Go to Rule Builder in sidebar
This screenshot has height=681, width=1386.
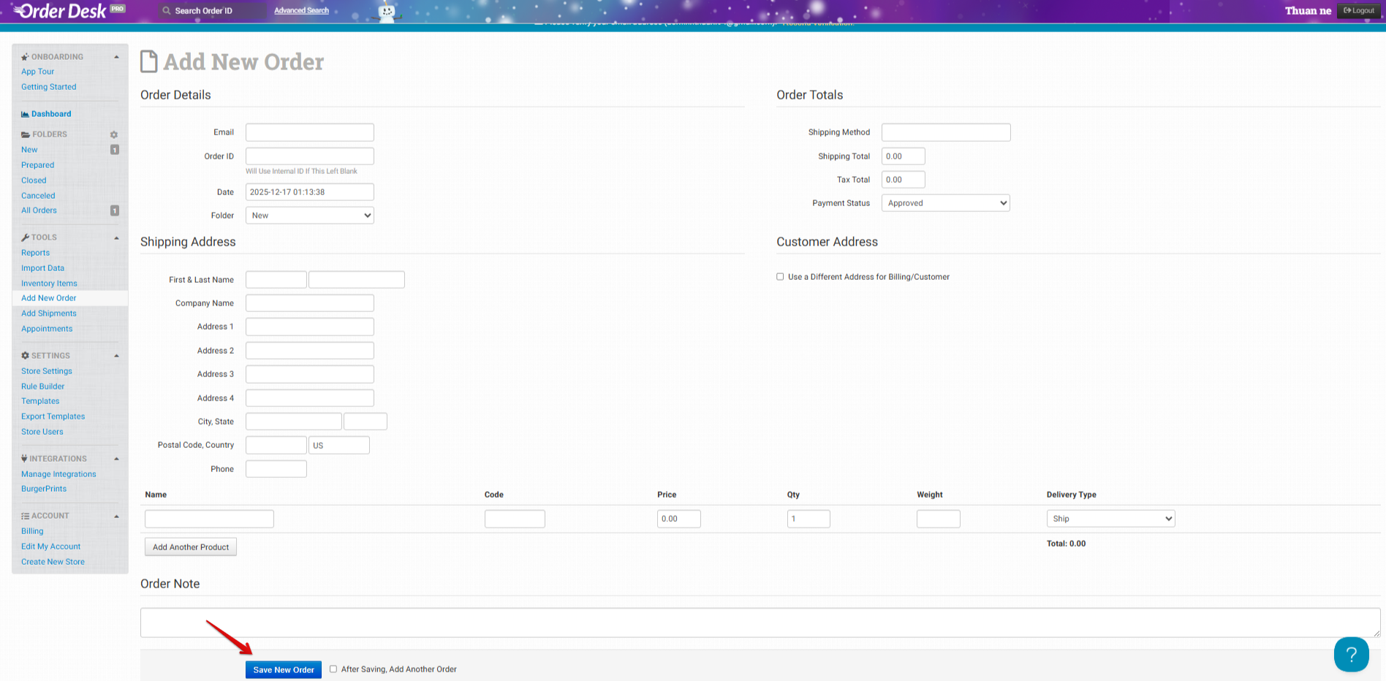[x=42, y=387]
